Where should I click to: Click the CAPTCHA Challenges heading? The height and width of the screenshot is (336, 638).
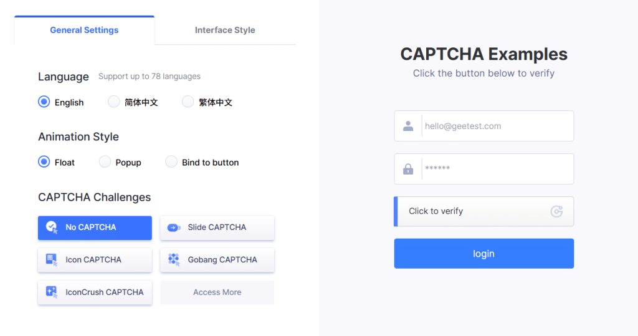tap(95, 197)
